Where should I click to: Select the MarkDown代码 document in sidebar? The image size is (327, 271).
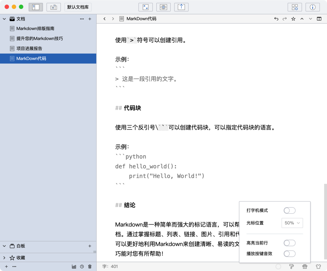point(48,58)
